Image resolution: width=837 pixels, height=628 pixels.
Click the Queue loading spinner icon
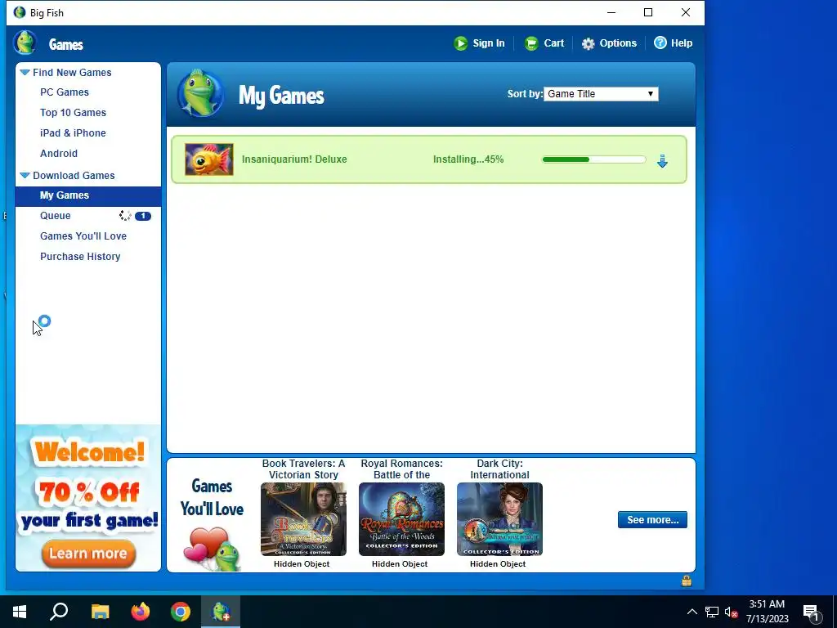125,216
